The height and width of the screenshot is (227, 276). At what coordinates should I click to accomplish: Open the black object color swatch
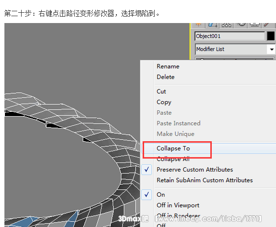tap(271, 36)
